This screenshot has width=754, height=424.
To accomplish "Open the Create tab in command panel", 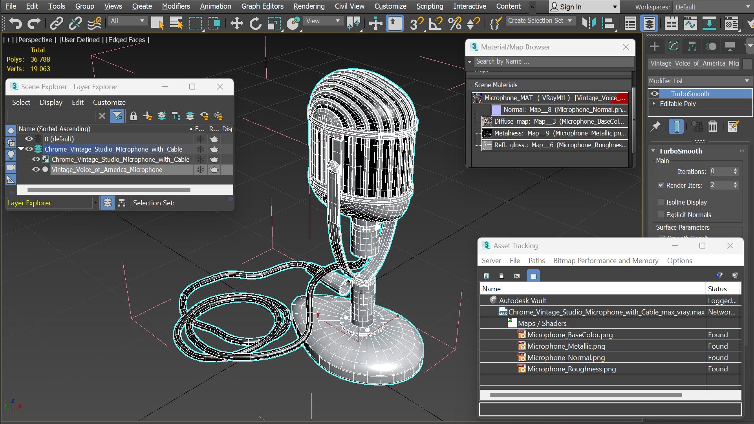I will pyautogui.click(x=655, y=46).
